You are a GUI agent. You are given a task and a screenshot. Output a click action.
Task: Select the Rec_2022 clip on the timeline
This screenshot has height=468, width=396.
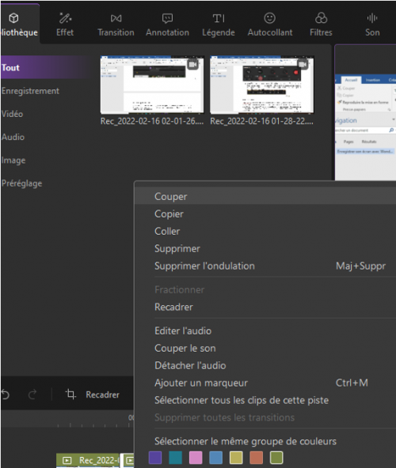point(88,460)
